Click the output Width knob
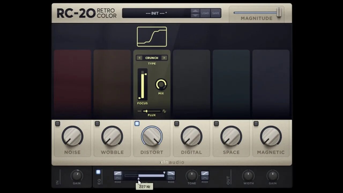Screen dimensions: 343x193 (248, 176)
